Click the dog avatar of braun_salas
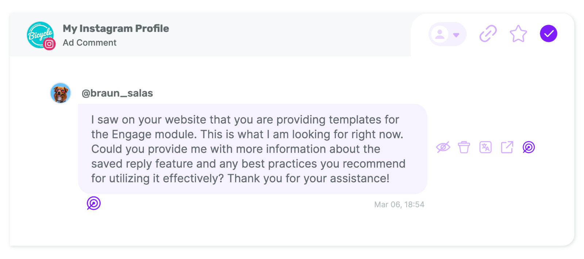Image resolution: width=584 pixels, height=259 pixels. tap(60, 93)
